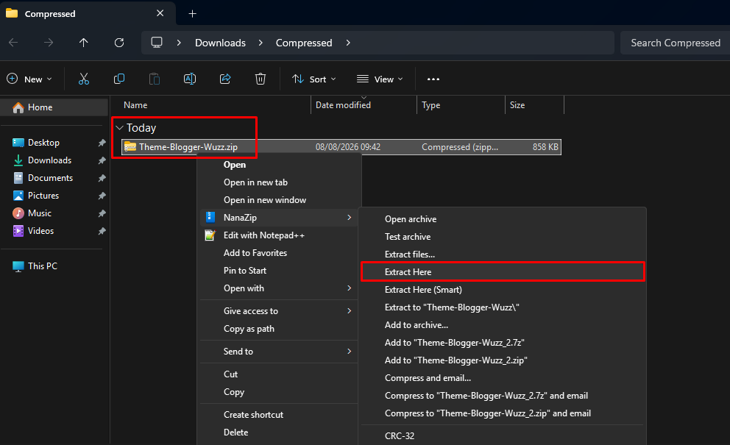The height and width of the screenshot is (445, 730).
Task: Unpin Music from quick access
Action: 102,213
